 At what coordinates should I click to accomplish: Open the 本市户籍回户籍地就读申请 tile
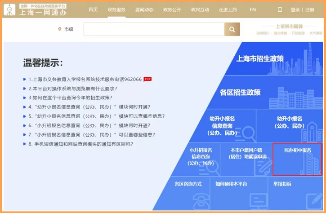pyautogui.click(x=246, y=160)
